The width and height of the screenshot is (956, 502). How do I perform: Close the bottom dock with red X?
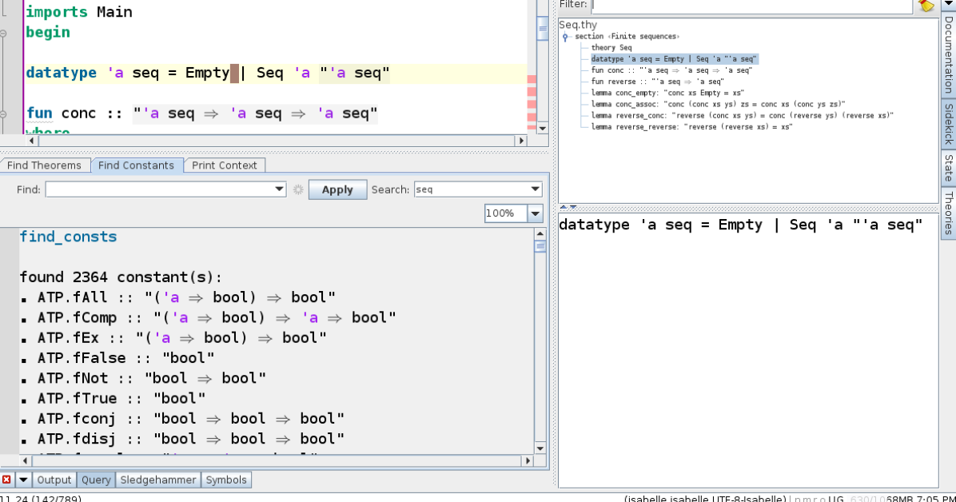coord(7,480)
